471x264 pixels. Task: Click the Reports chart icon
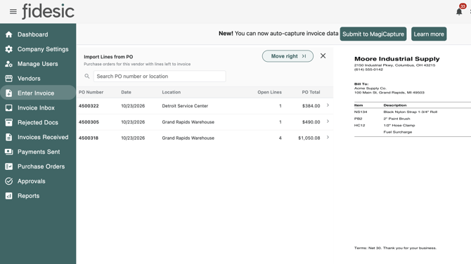(8, 196)
